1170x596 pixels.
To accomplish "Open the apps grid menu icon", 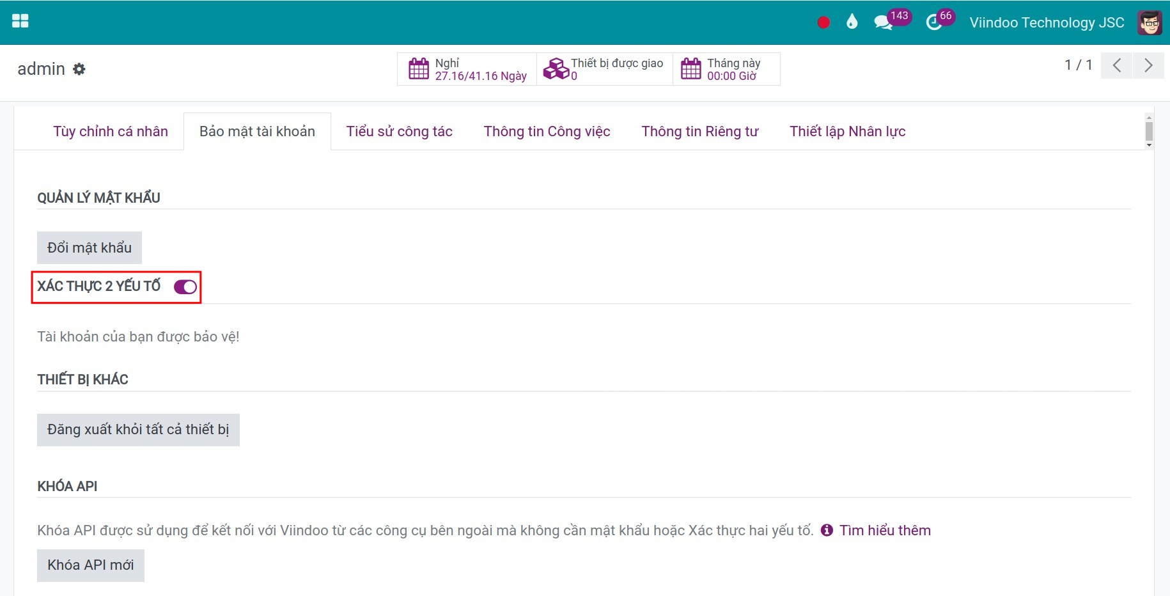I will click(x=20, y=21).
